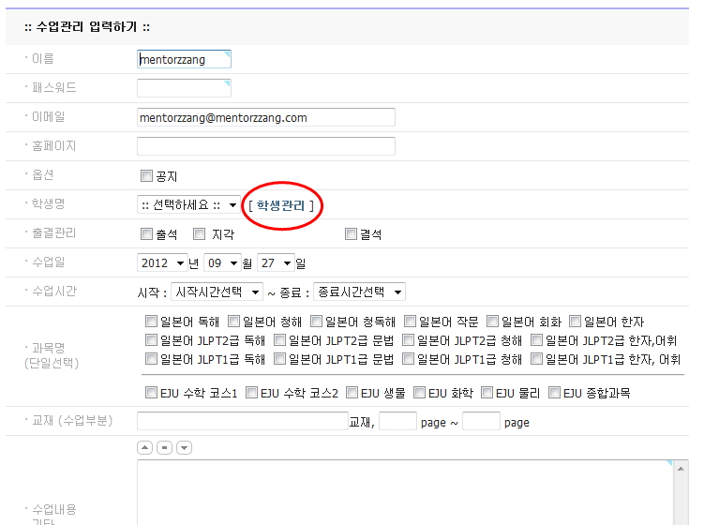Mark the 결석 absence checkbox
Screen dimensions: 704x525
coord(351,234)
